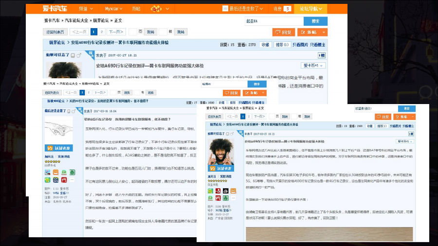Screen dimensions: 438x246
Task: Open the 论坛导航 dropdown in the header
Action: tap(310, 9)
